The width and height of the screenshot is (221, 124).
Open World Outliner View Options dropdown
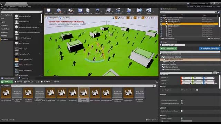tap(214, 38)
